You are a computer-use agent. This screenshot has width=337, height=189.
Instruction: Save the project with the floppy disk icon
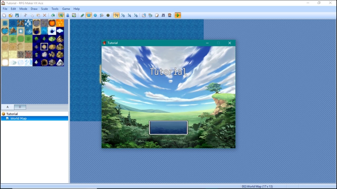click(x=17, y=15)
